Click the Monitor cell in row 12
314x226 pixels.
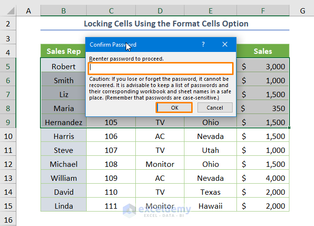point(160,164)
